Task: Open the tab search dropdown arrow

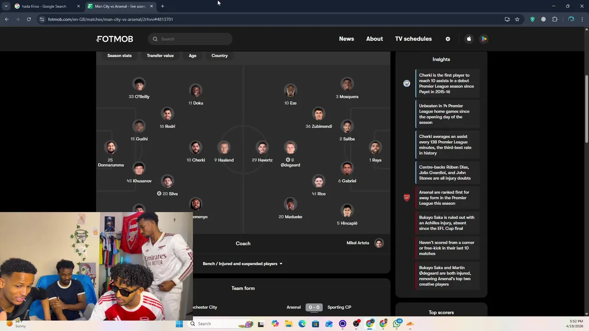Action: (x=6, y=6)
